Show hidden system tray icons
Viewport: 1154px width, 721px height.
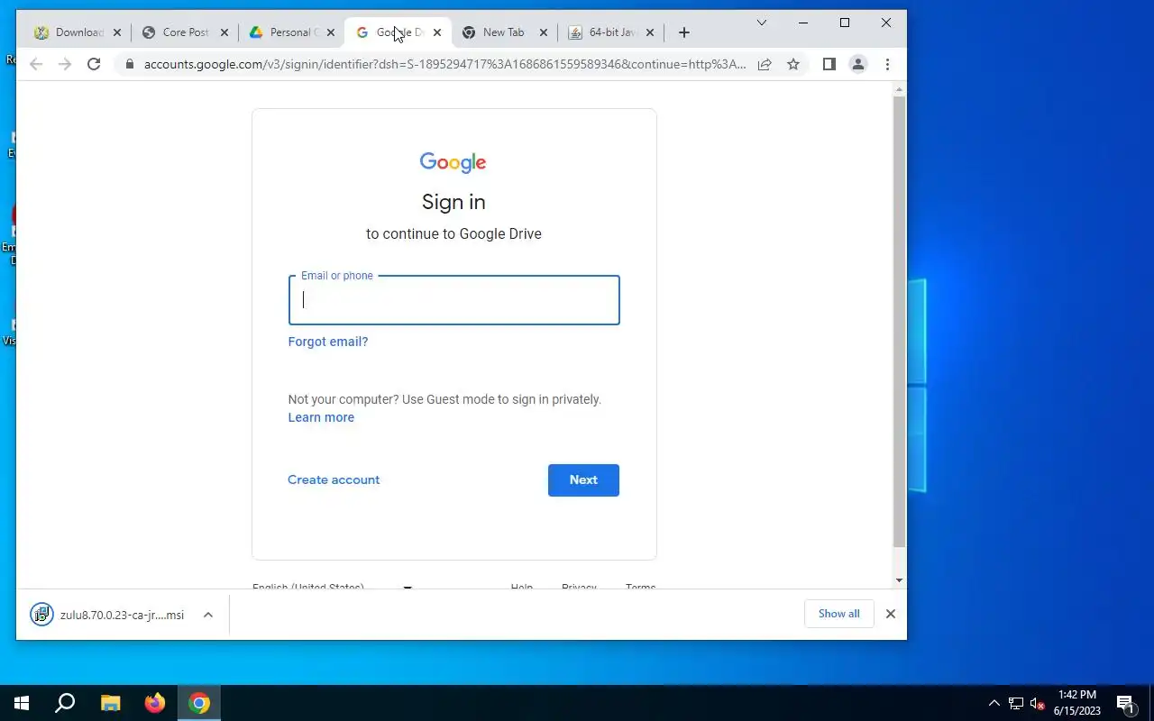point(994,703)
